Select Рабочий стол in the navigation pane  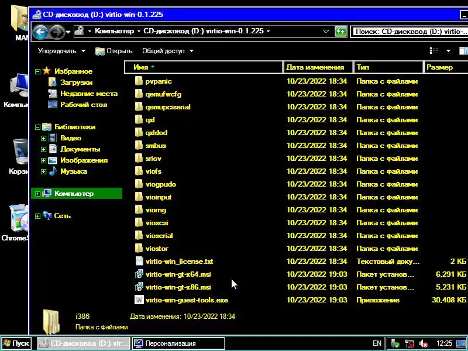(x=84, y=105)
